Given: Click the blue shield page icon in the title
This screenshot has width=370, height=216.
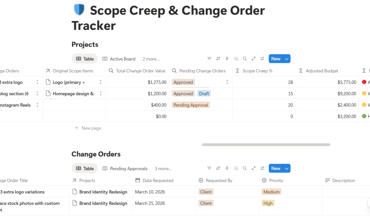Looking at the screenshot, I should [79, 10].
